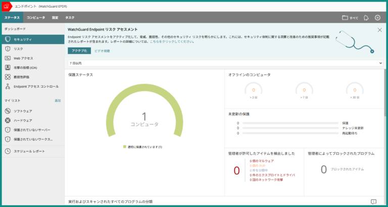Select 攻撃の指標 (IOA) icon

(8, 68)
